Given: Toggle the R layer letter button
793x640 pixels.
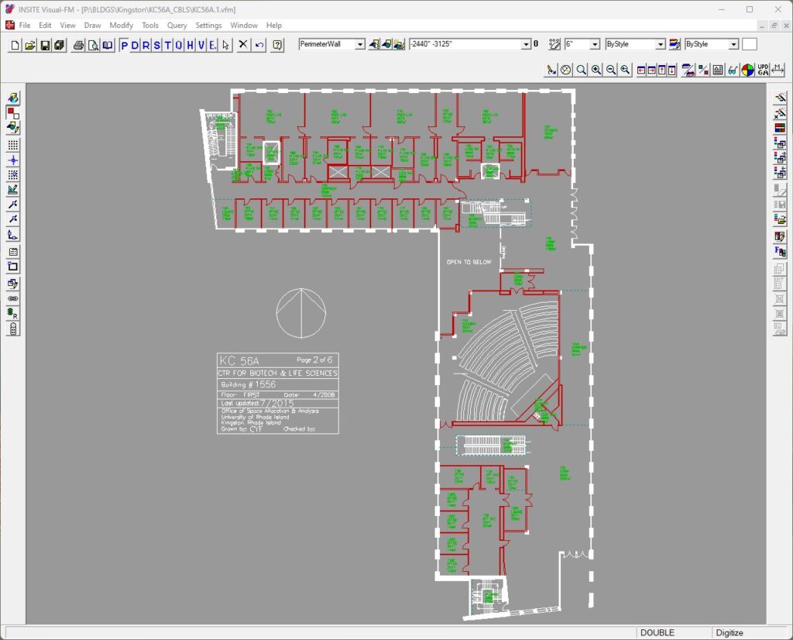Looking at the screenshot, I should point(146,45).
